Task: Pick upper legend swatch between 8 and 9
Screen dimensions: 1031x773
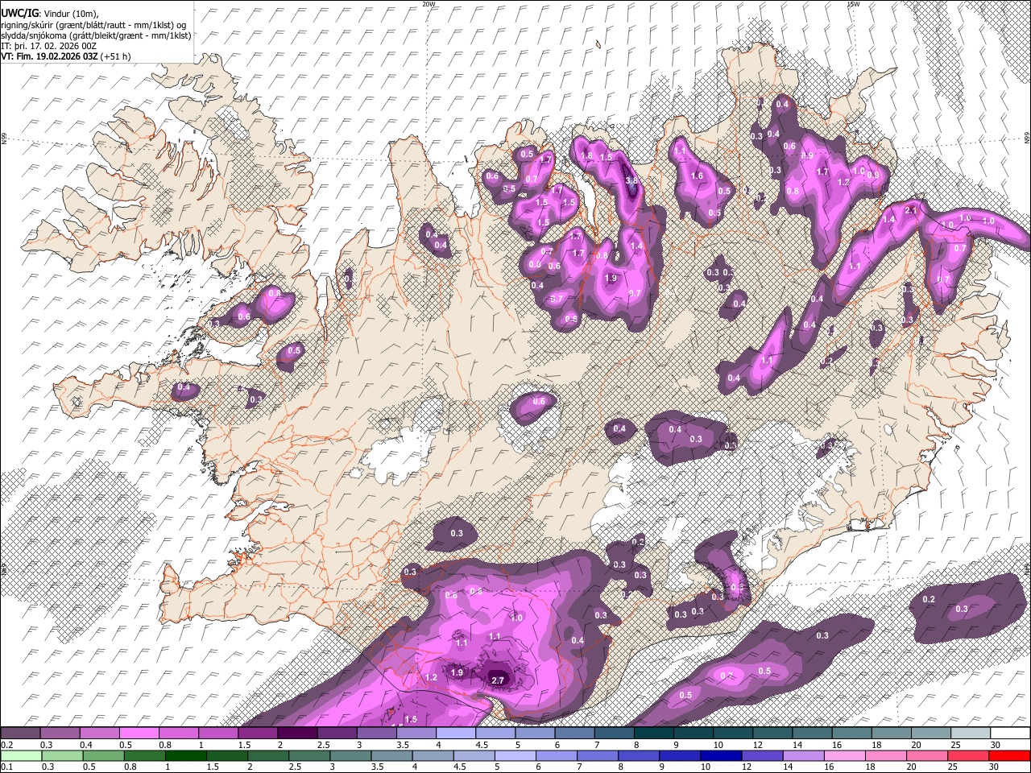Action: point(653,734)
